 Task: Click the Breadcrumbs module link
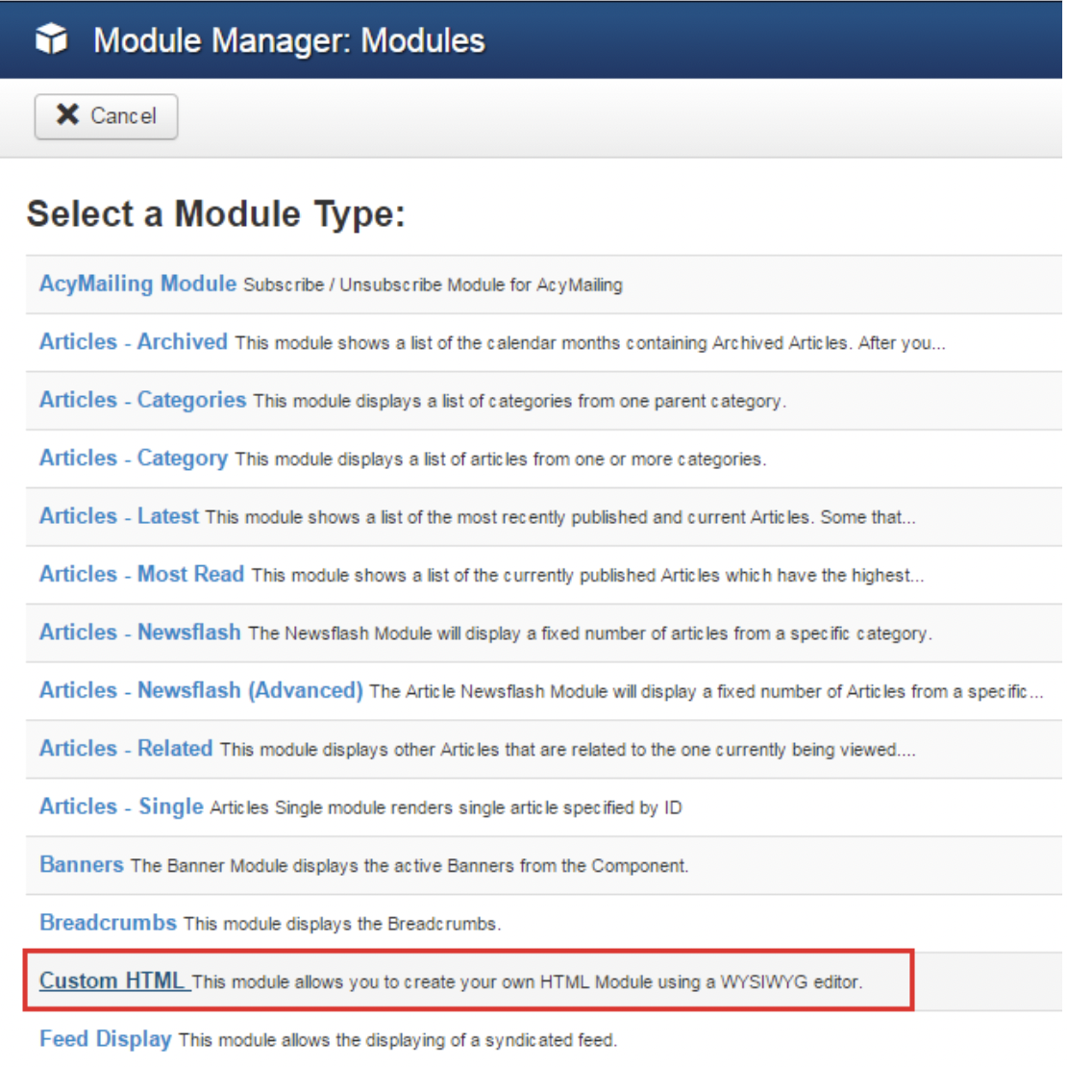click(108, 923)
